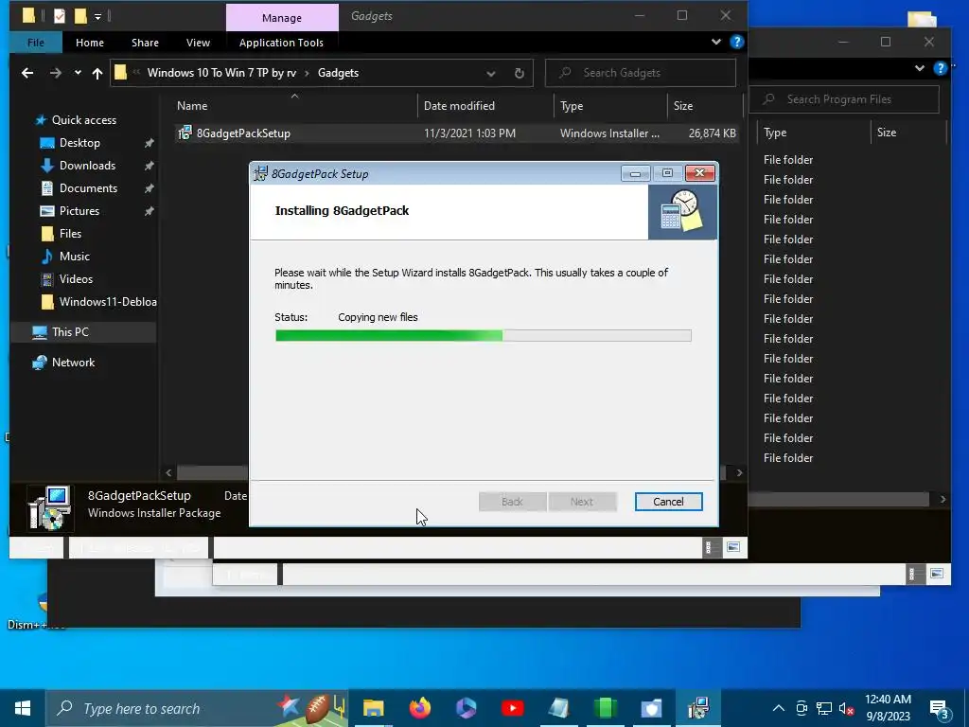Image resolution: width=969 pixels, height=727 pixels.
Task: Select This PC in navigation pane
Action: (70, 332)
